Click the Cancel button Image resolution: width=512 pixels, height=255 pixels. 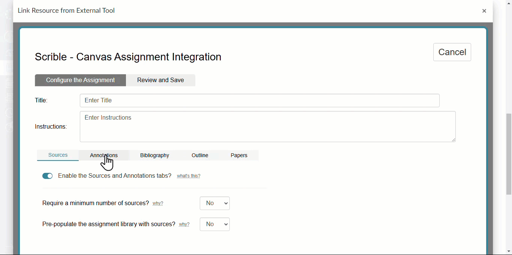pos(452,52)
